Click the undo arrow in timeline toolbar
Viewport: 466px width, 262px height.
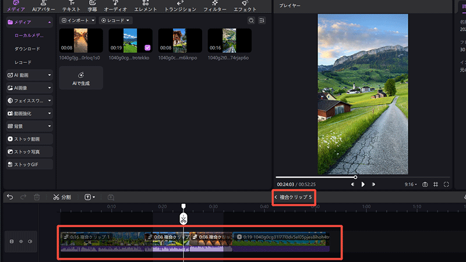(10, 197)
